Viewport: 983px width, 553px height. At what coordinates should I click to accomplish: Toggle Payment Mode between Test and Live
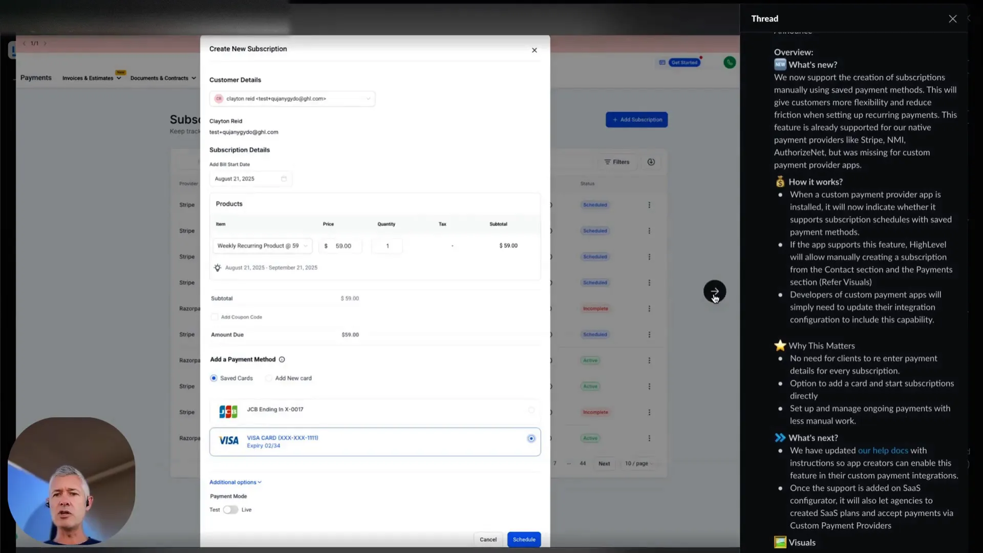(x=230, y=510)
